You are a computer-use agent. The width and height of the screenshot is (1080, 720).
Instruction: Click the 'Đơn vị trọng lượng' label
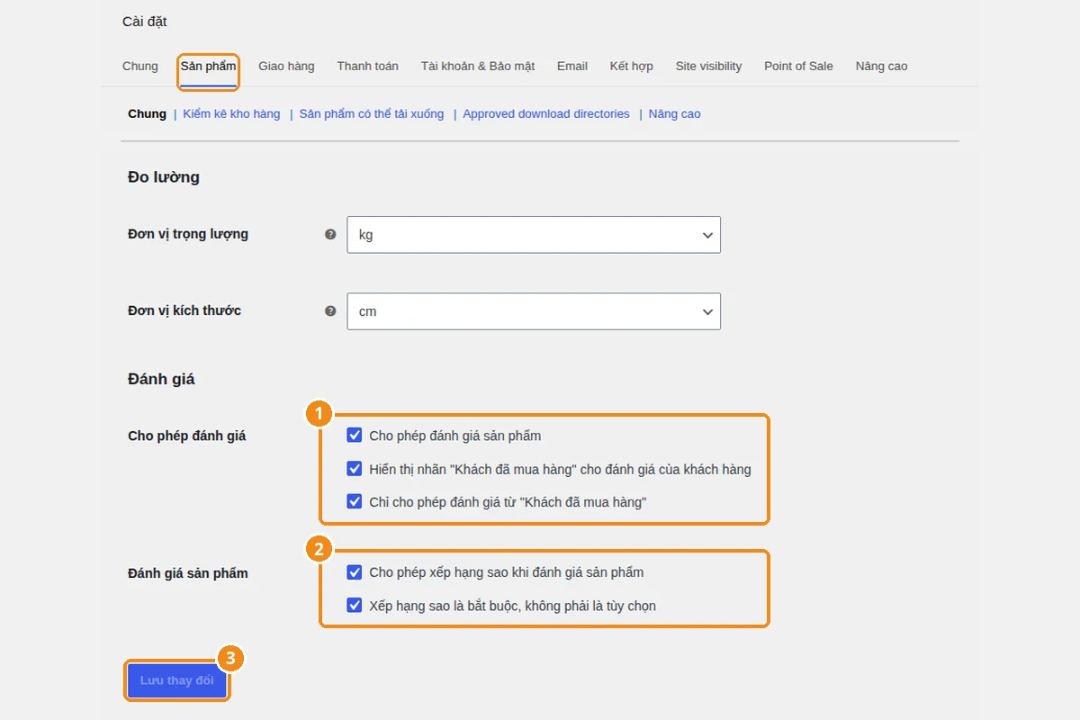pyautogui.click(x=188, y=234)
